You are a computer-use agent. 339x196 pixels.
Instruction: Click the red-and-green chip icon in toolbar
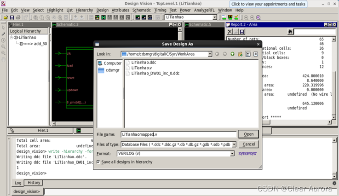(x=230, y=17)
